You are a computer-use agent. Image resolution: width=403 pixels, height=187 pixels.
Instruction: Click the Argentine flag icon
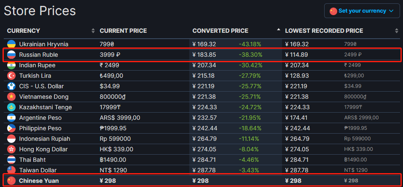(x=11, y=118)
